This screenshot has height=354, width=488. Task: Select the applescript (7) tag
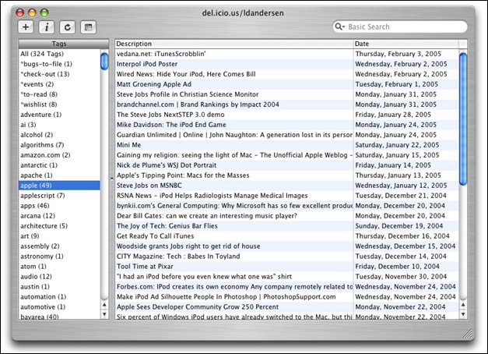(x=59, y=196)
